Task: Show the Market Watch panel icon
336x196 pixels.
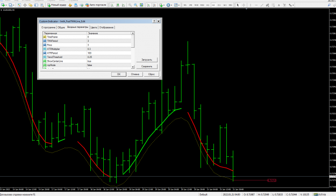Action: tap(19, 5)
